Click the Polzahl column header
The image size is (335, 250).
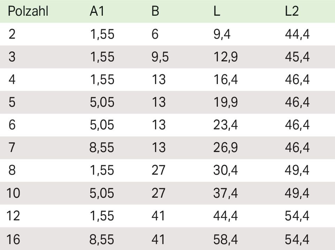[x=28, y=12]
